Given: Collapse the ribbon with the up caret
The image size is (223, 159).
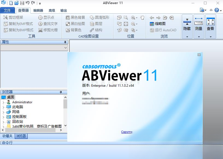Looking at the screenshot, I should click(x=211, y=10).
